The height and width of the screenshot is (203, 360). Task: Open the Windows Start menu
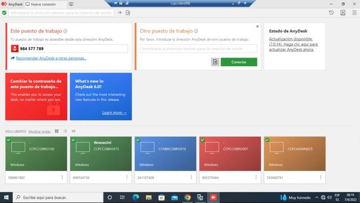tap(6, 197)
